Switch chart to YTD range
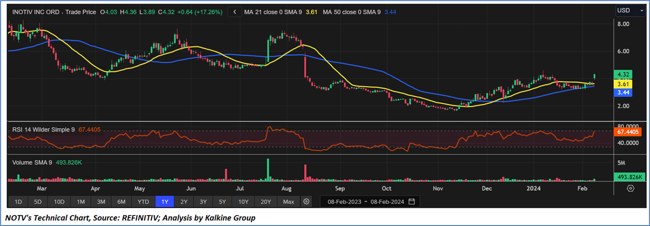Image resolution: width=650 pixels, height=226 pixels. pyautogui.click(x=143, y=202)
